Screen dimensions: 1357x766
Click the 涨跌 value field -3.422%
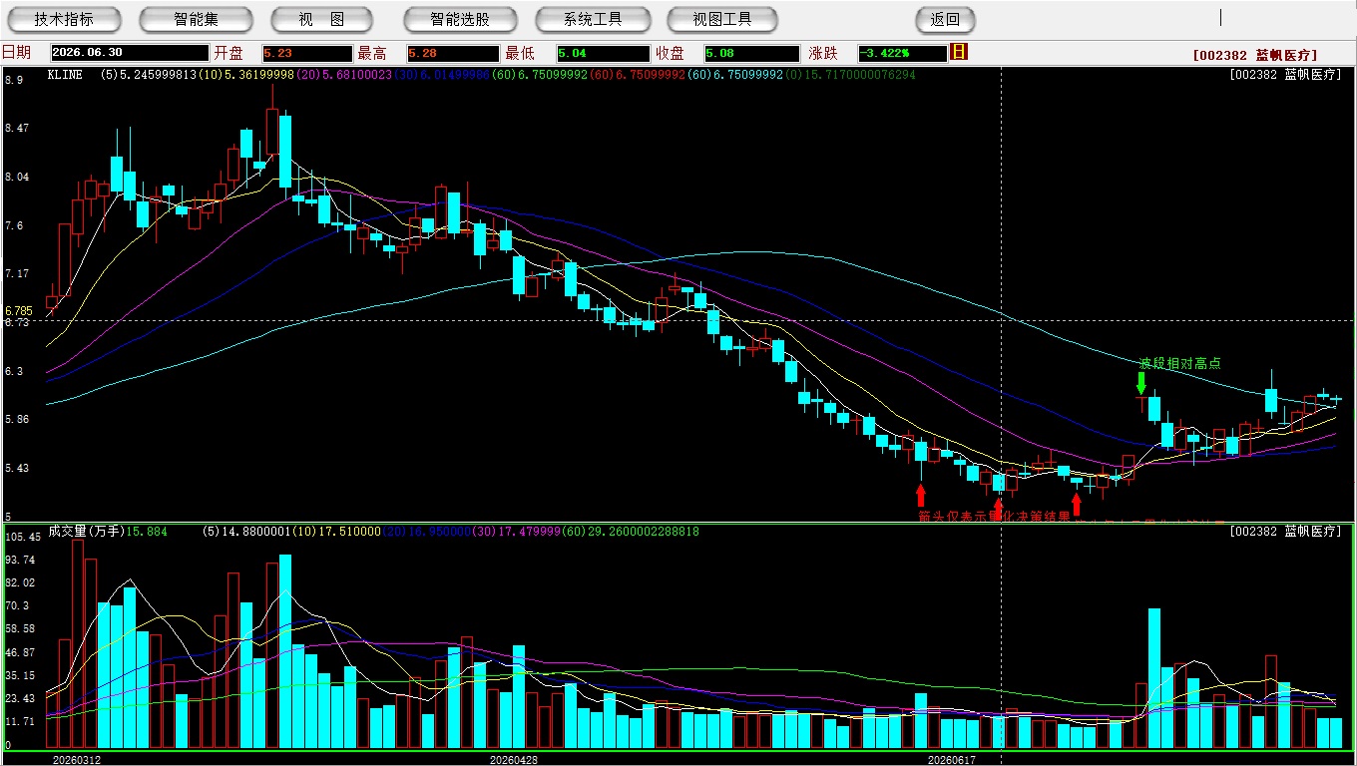pyautogui.click(x=901, y=53)
